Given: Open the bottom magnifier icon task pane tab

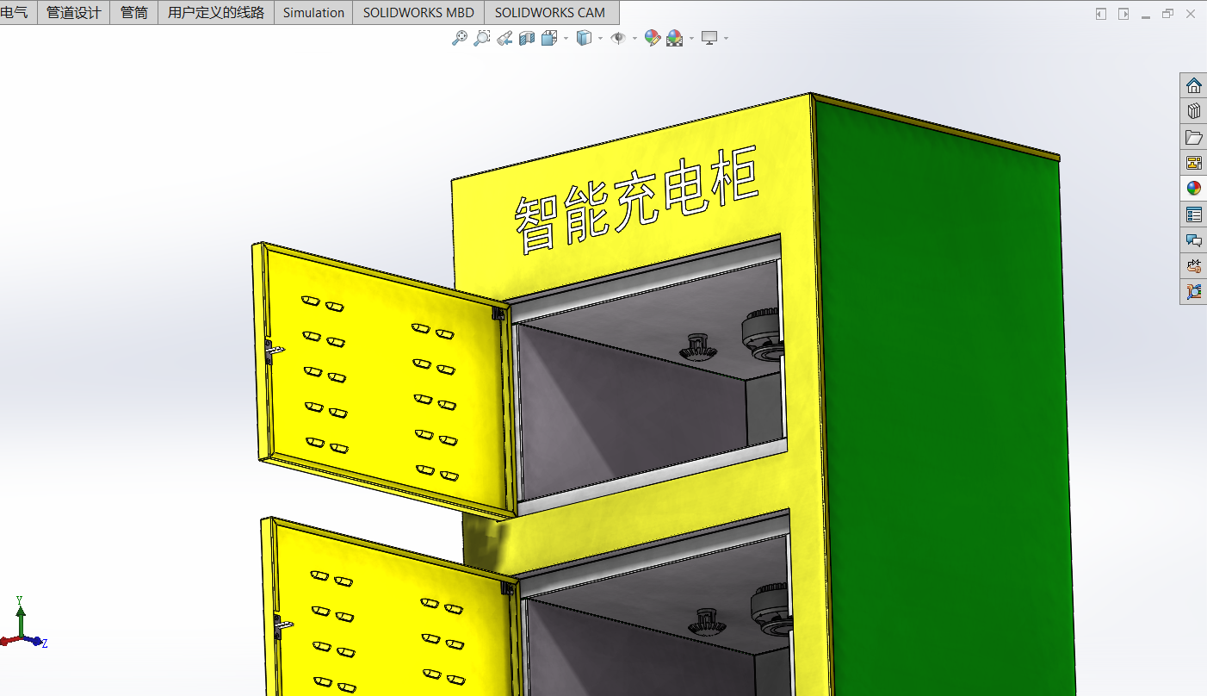Looking at the screenshot, I should tap(1193, 291).
